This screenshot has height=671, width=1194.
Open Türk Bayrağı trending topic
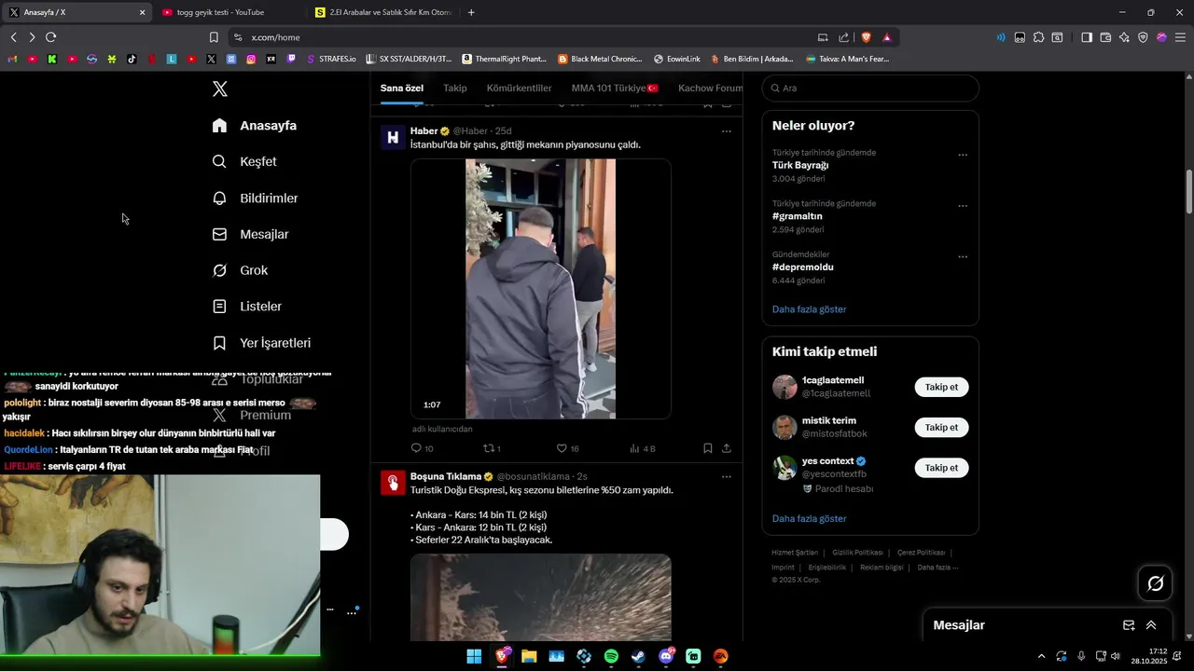point(800,165)
